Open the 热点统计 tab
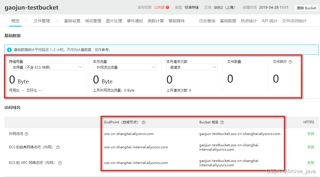 click(249, 21)
